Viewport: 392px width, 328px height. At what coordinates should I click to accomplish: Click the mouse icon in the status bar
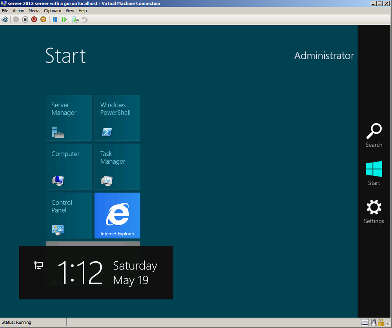pos(374,322)
